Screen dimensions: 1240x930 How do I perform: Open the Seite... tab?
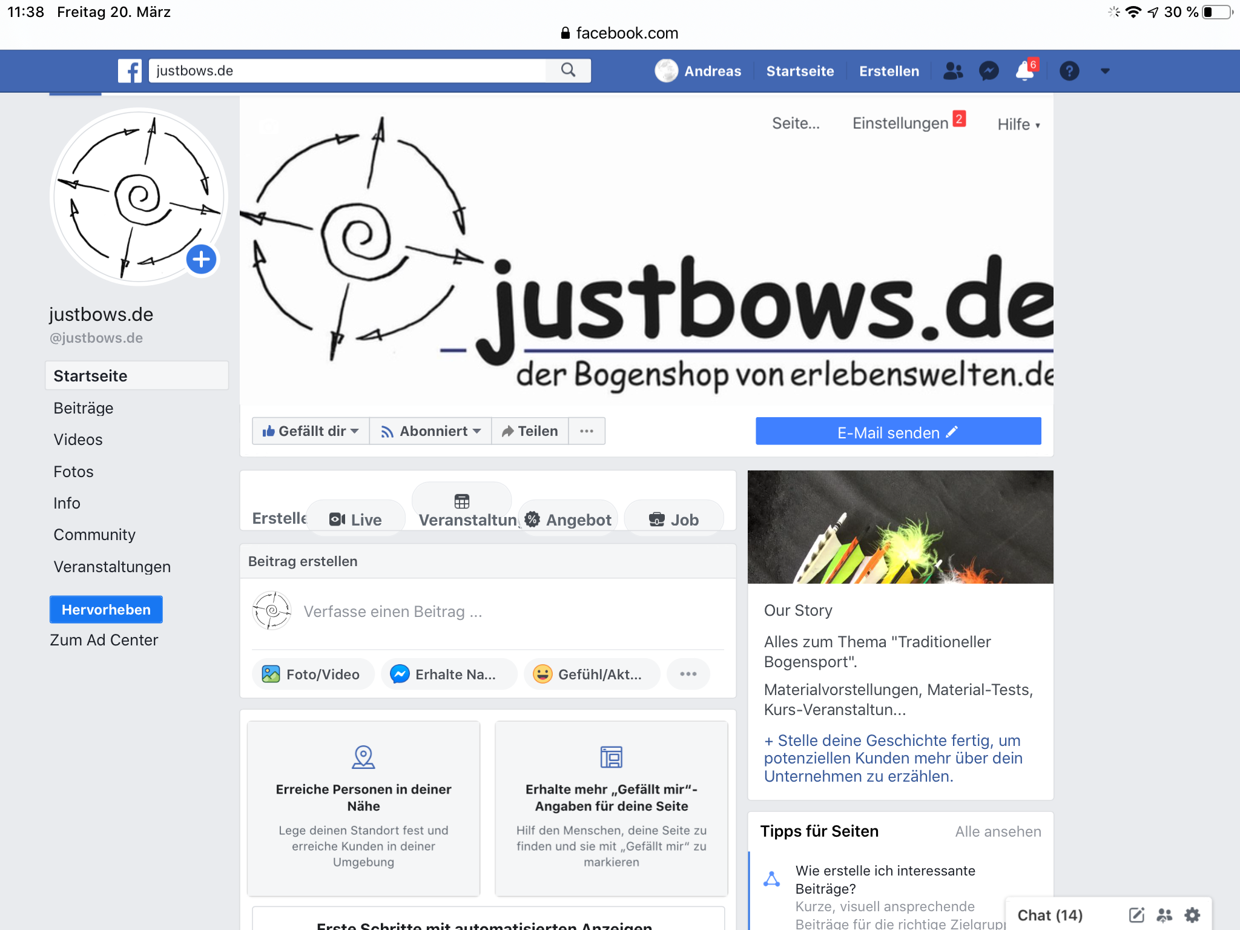796,124
